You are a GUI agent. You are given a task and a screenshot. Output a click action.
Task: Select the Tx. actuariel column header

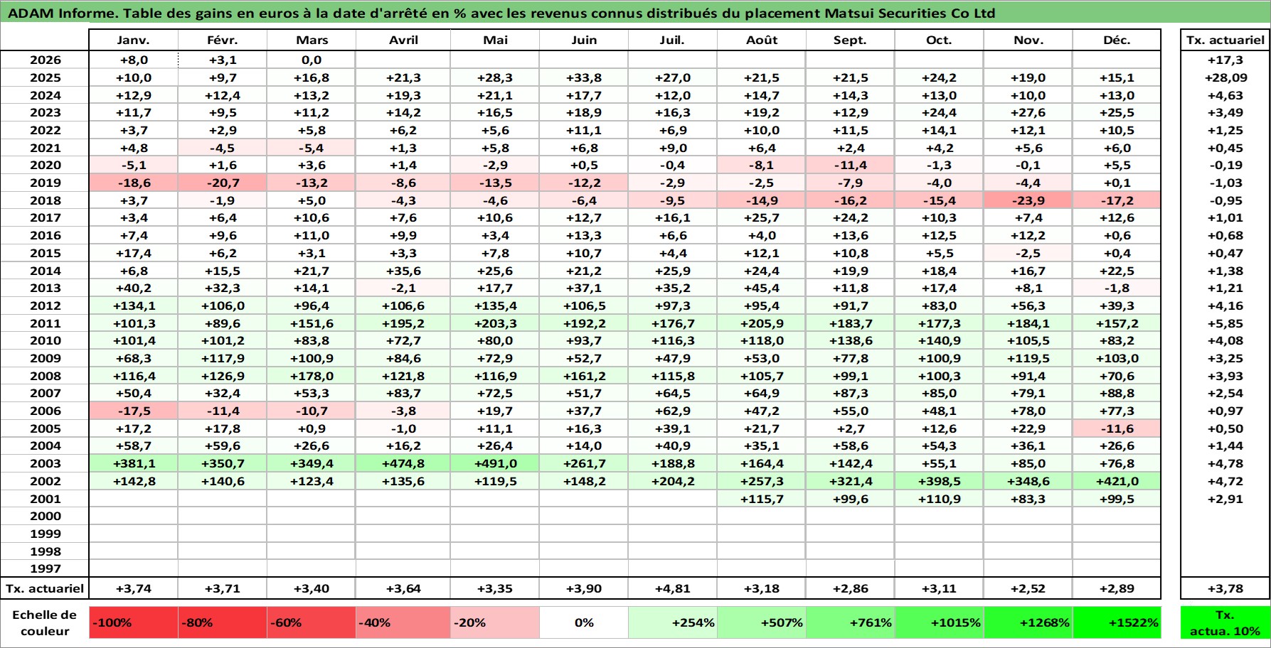(x=1225, y=40)
